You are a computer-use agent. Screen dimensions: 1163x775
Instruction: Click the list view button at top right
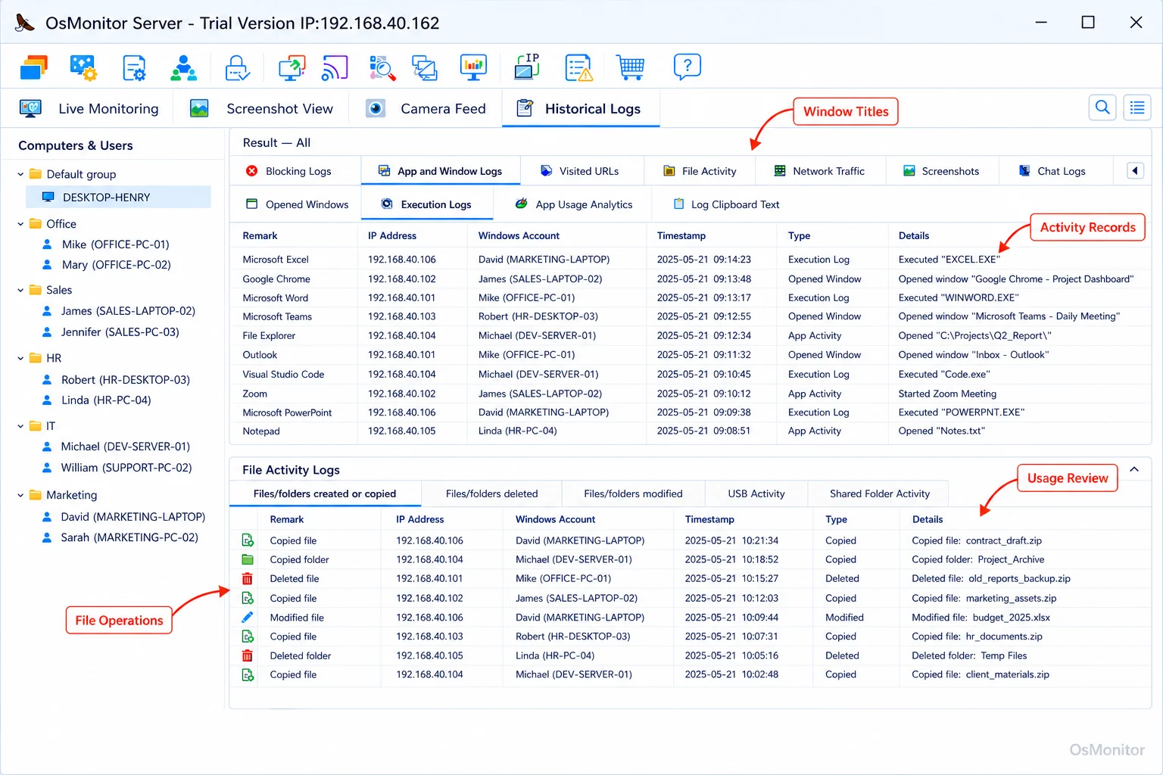[1137, 107]
